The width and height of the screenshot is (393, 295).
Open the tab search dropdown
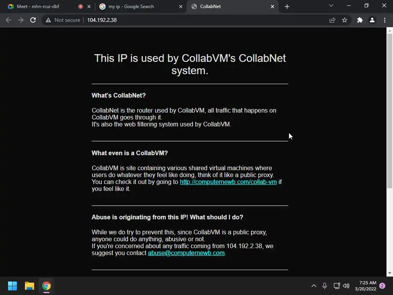point(331,5)
